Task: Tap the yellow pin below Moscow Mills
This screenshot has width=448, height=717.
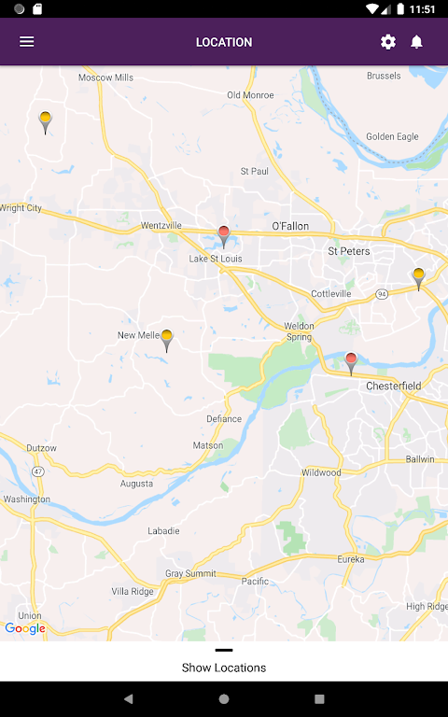Action: pos(45,122)
